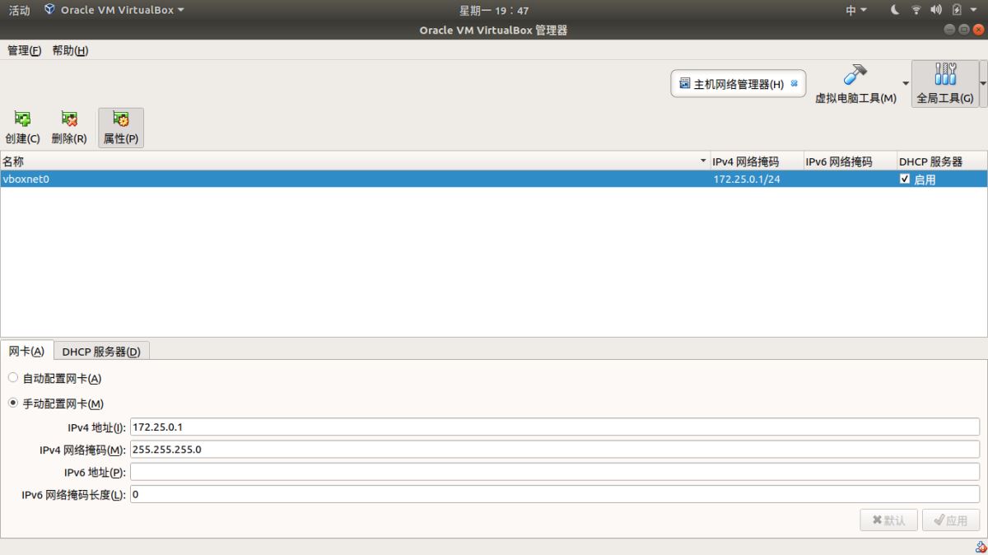Toggle the DHCP server 启用 checkbox for vboxnet0
Image resolution: width=988 pixels, height=555 pixels.
coord(905,179)
